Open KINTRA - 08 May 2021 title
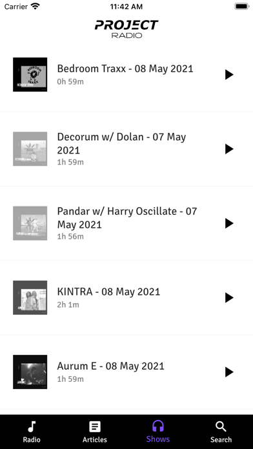253x449 pixels. point(108,292)
